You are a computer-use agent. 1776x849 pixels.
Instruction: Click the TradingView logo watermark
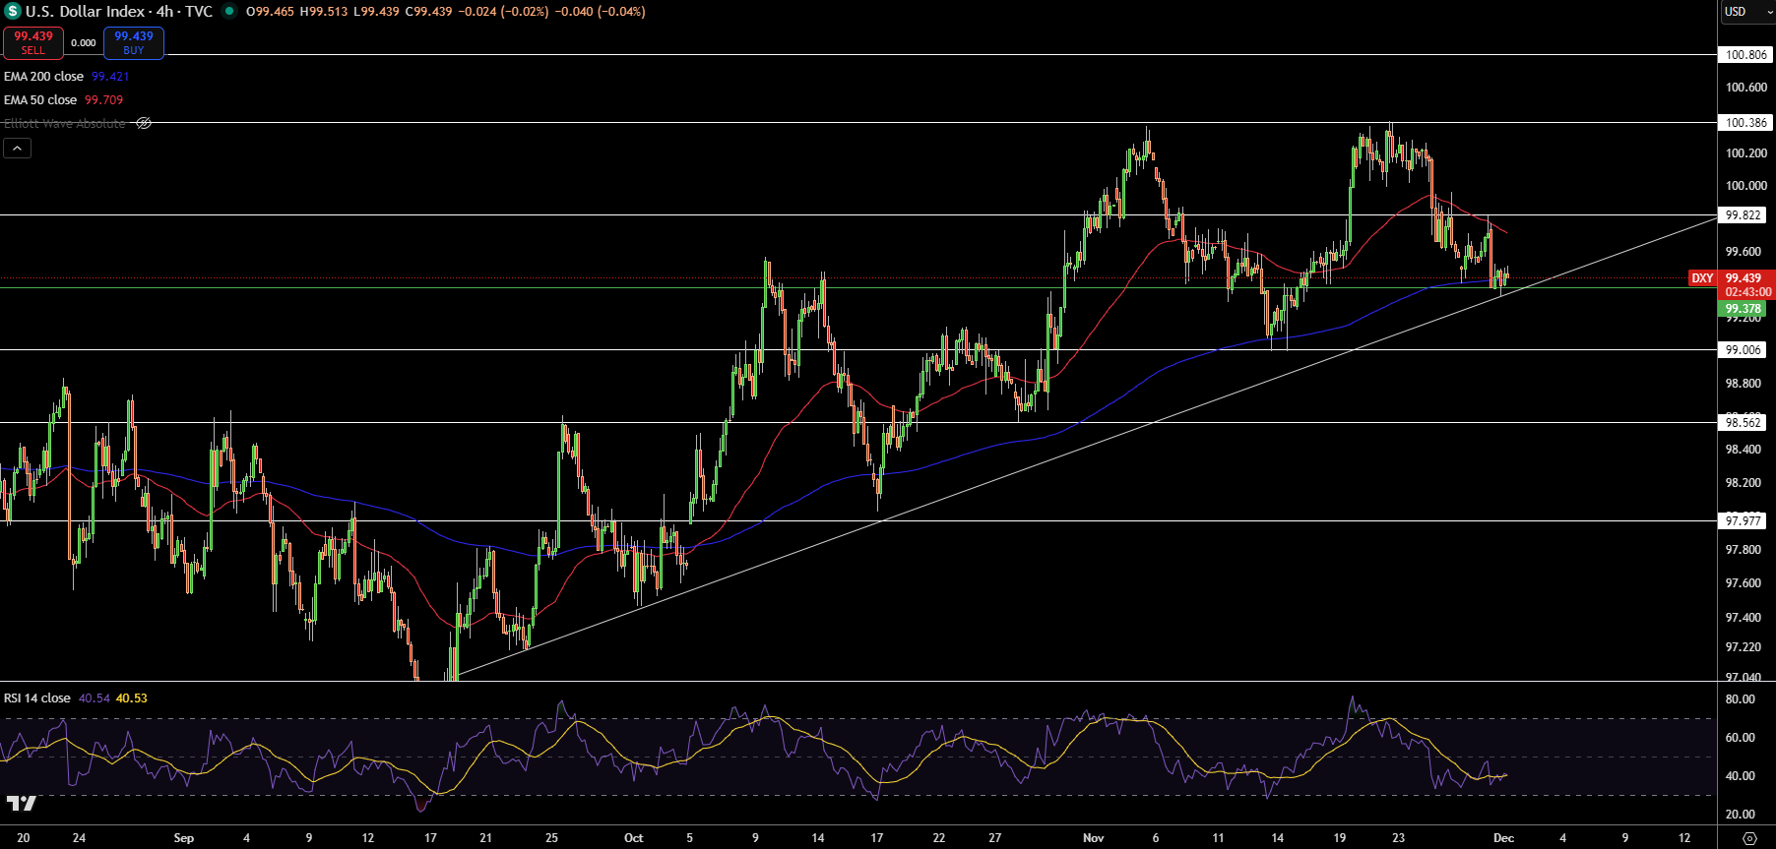click(x=21, y=804)
